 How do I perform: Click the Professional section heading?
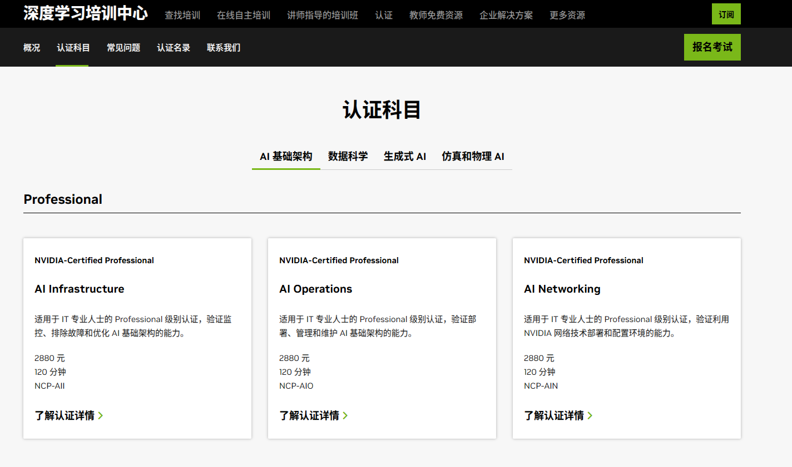pos(63,199)
